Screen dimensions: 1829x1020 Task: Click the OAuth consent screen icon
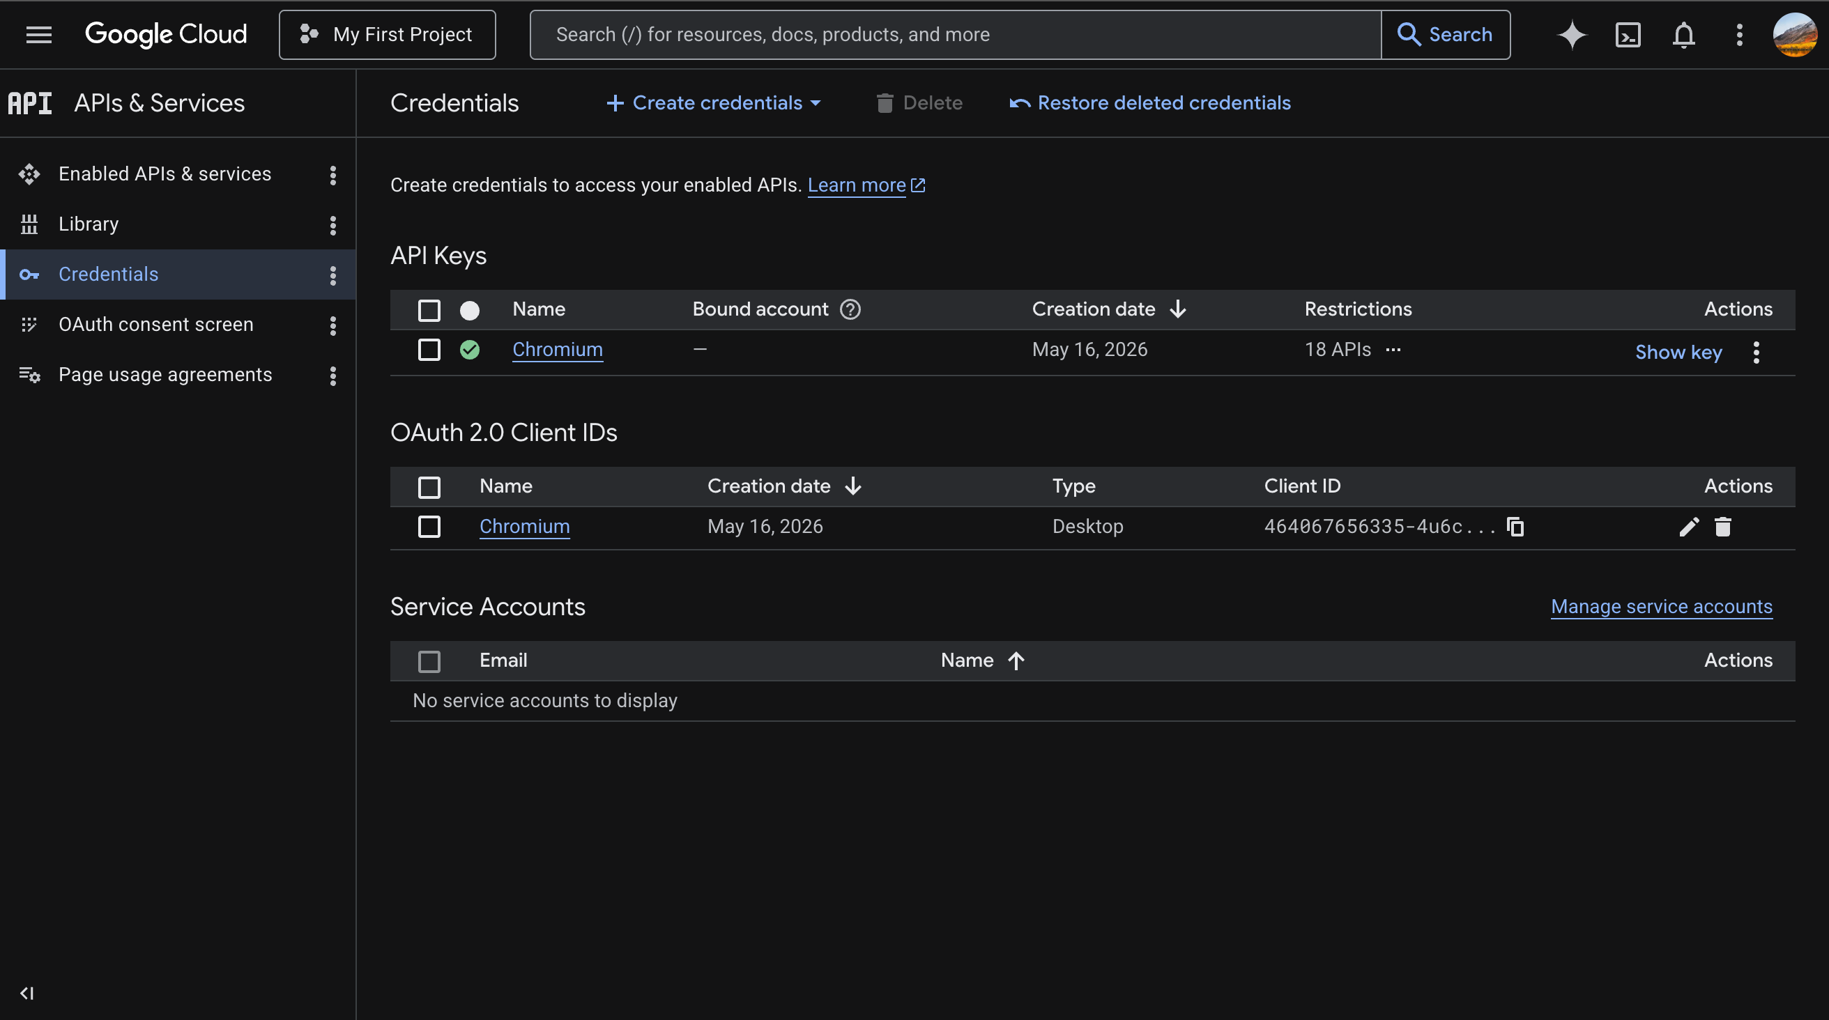click(x=29, y=325)
